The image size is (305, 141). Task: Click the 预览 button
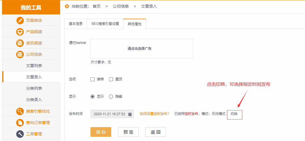[128, 132]
